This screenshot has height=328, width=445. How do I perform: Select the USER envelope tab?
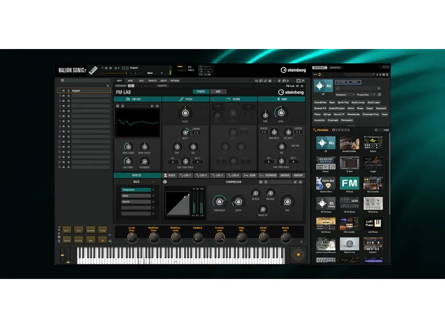click(x=249, y=175)
